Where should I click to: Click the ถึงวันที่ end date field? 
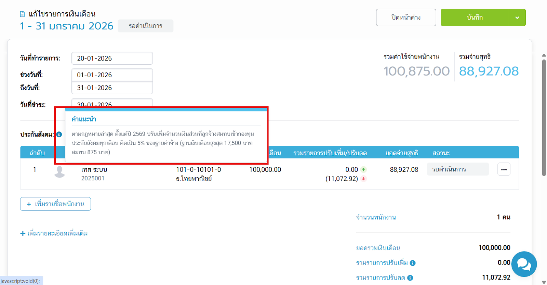[112, 88]
